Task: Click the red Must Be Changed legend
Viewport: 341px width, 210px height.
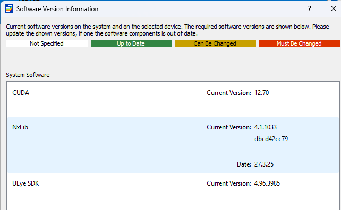Action: [299, 43]
